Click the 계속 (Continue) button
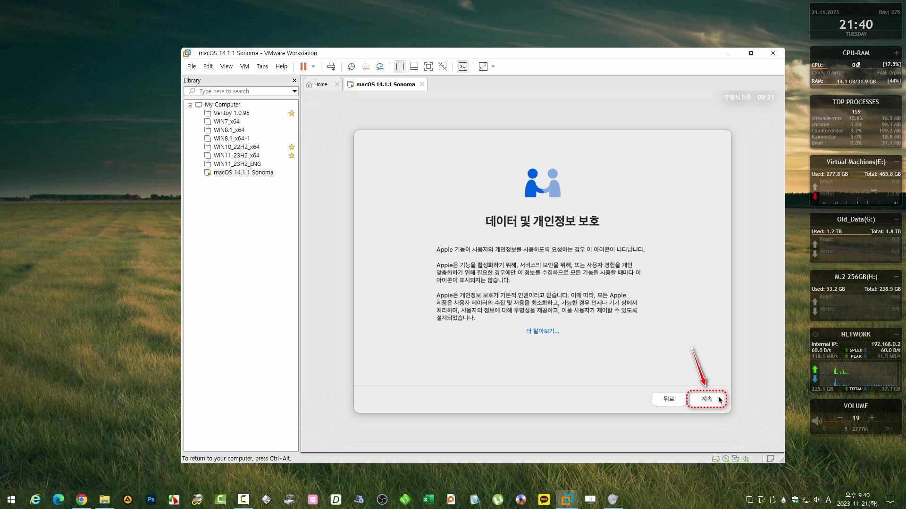This screenshot has width=906, height=509. click(706, 399)
